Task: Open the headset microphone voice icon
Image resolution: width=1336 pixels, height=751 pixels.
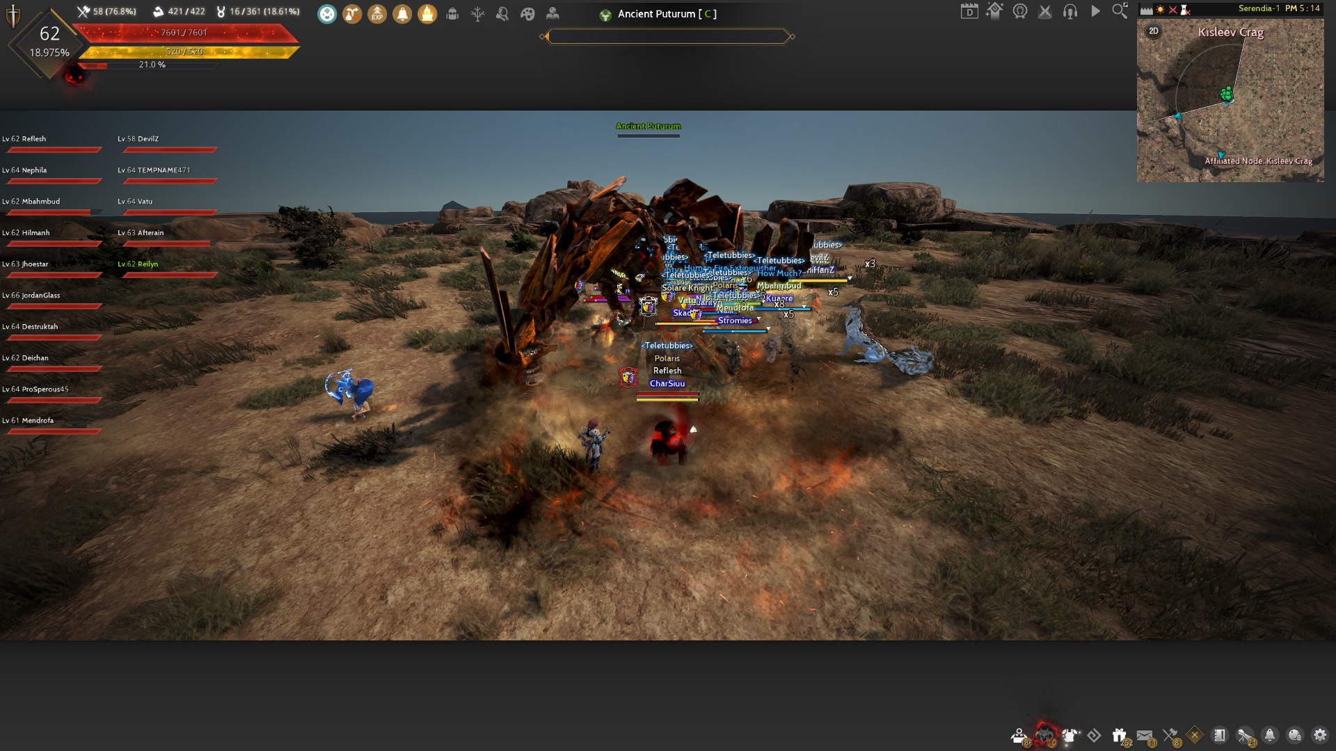Action: [1070, 11]
